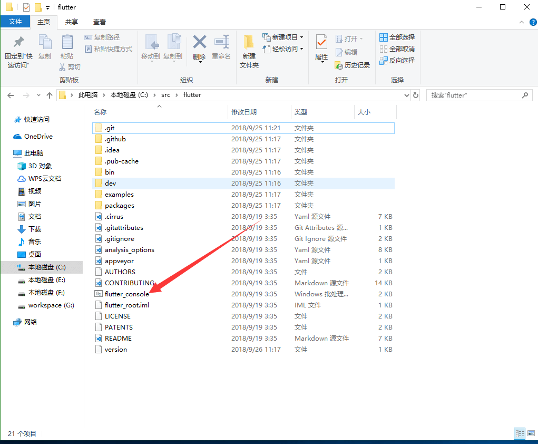Image resolution: width=538 pixels, height=444 pixels.
Task: Click the 固定到快速访问 pin icon
Action: [18, 47]
